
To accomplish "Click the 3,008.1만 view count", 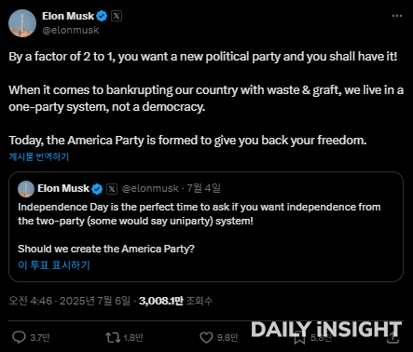I will [x=161, y=301].
